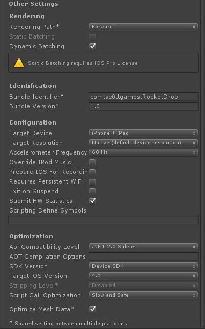Disable the Dynamic Batching checkbox

[92, 46]
